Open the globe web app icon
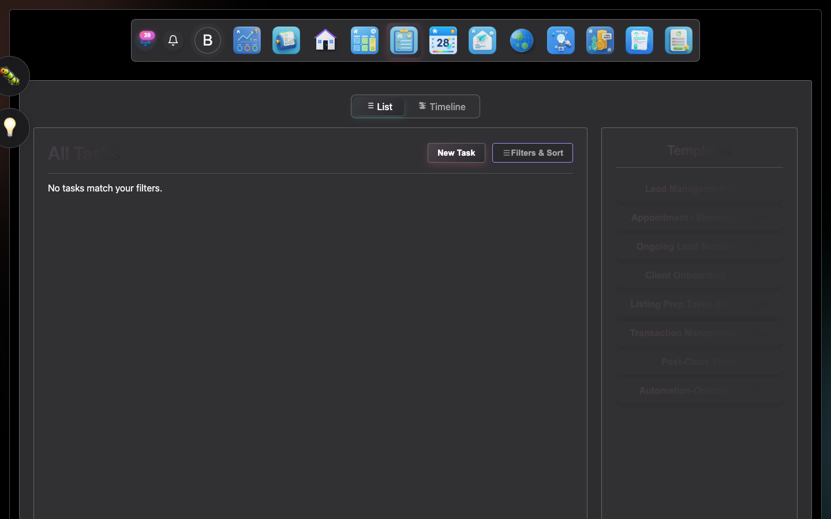Image resolution: width=831 pixels, height=519 pixels. (x=521, y=40)
